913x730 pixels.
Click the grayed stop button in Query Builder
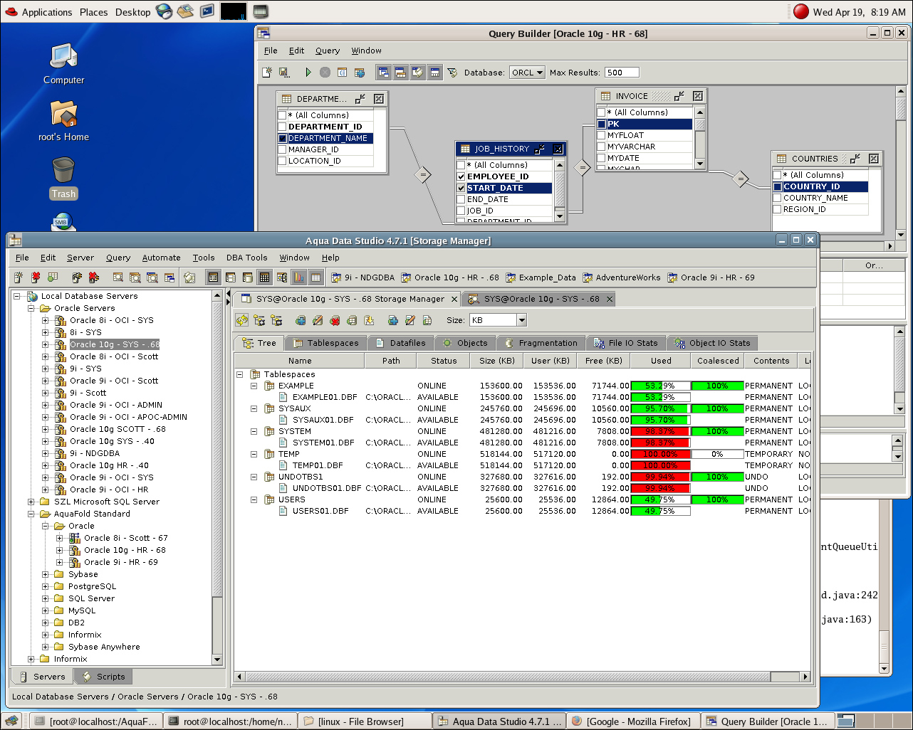pyautogui.click(x=325, y=72)
